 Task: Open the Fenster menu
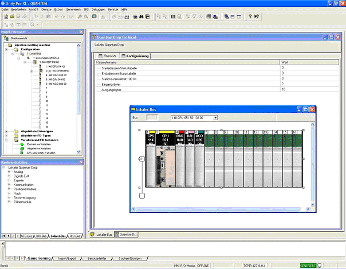tap(113, 10)
